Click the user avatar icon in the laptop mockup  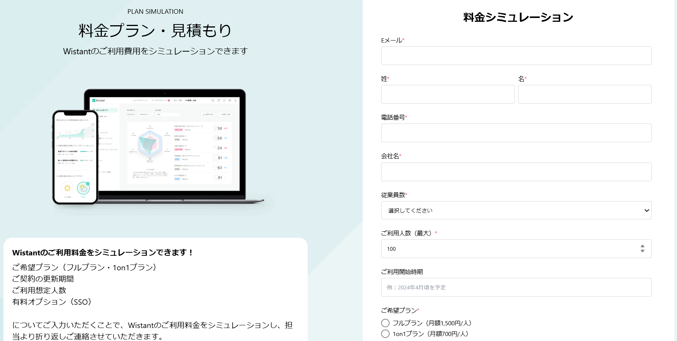point(235,101)
